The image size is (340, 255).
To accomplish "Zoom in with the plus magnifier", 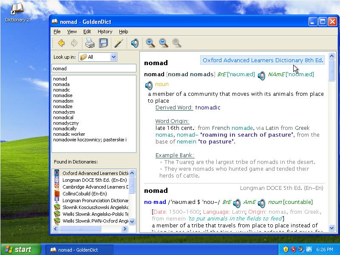I will tap(150, 43).
